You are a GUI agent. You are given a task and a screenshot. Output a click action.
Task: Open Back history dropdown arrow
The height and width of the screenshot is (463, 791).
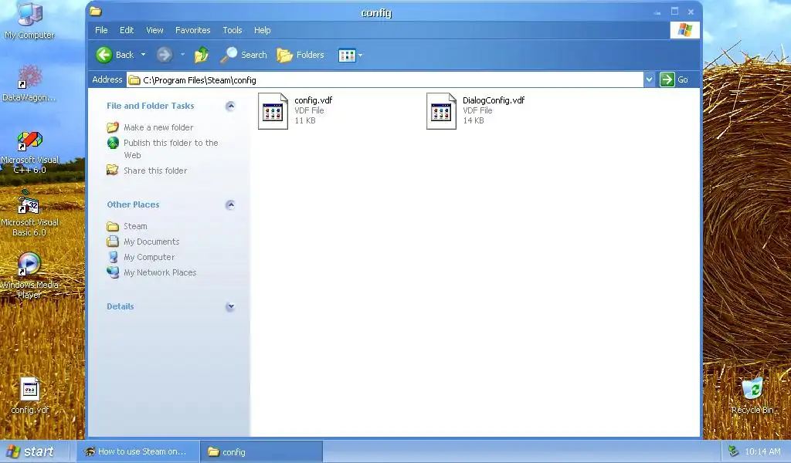[143, 55]
